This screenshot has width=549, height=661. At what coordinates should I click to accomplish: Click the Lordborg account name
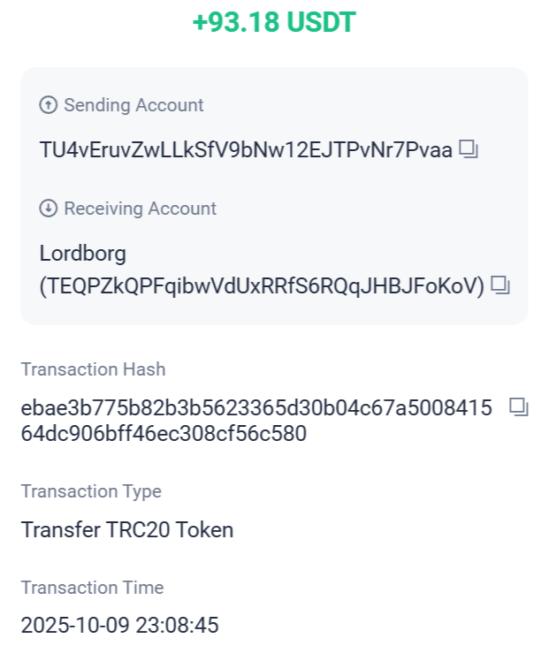(x=83, y=254)
